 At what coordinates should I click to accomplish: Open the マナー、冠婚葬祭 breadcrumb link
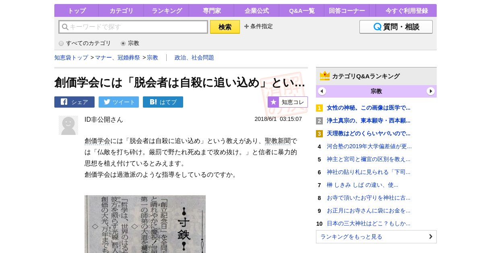pos(118,57)
